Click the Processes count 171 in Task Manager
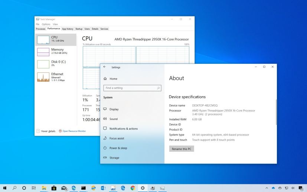The image size is (307, 192). [85, 110]
